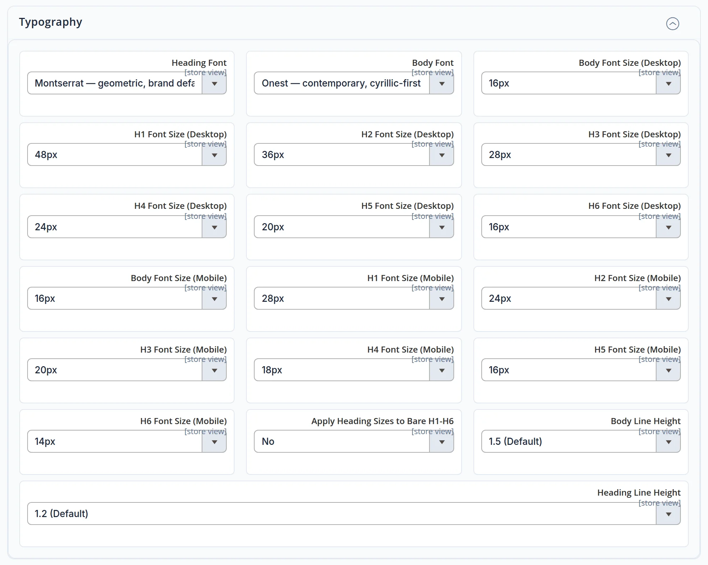Open the H5 Font Size (Mobile) dropdown
This screenshot has width=708, height=565.
(x=581, y=370)
